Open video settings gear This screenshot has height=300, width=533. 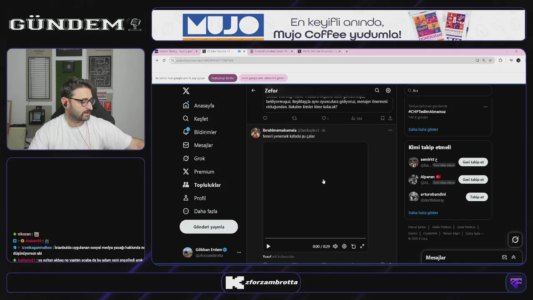pos(344,246)
